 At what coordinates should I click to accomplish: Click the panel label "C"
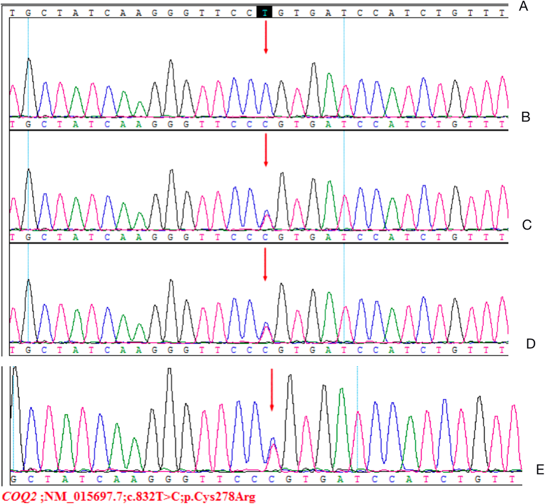tap(527, 225)
